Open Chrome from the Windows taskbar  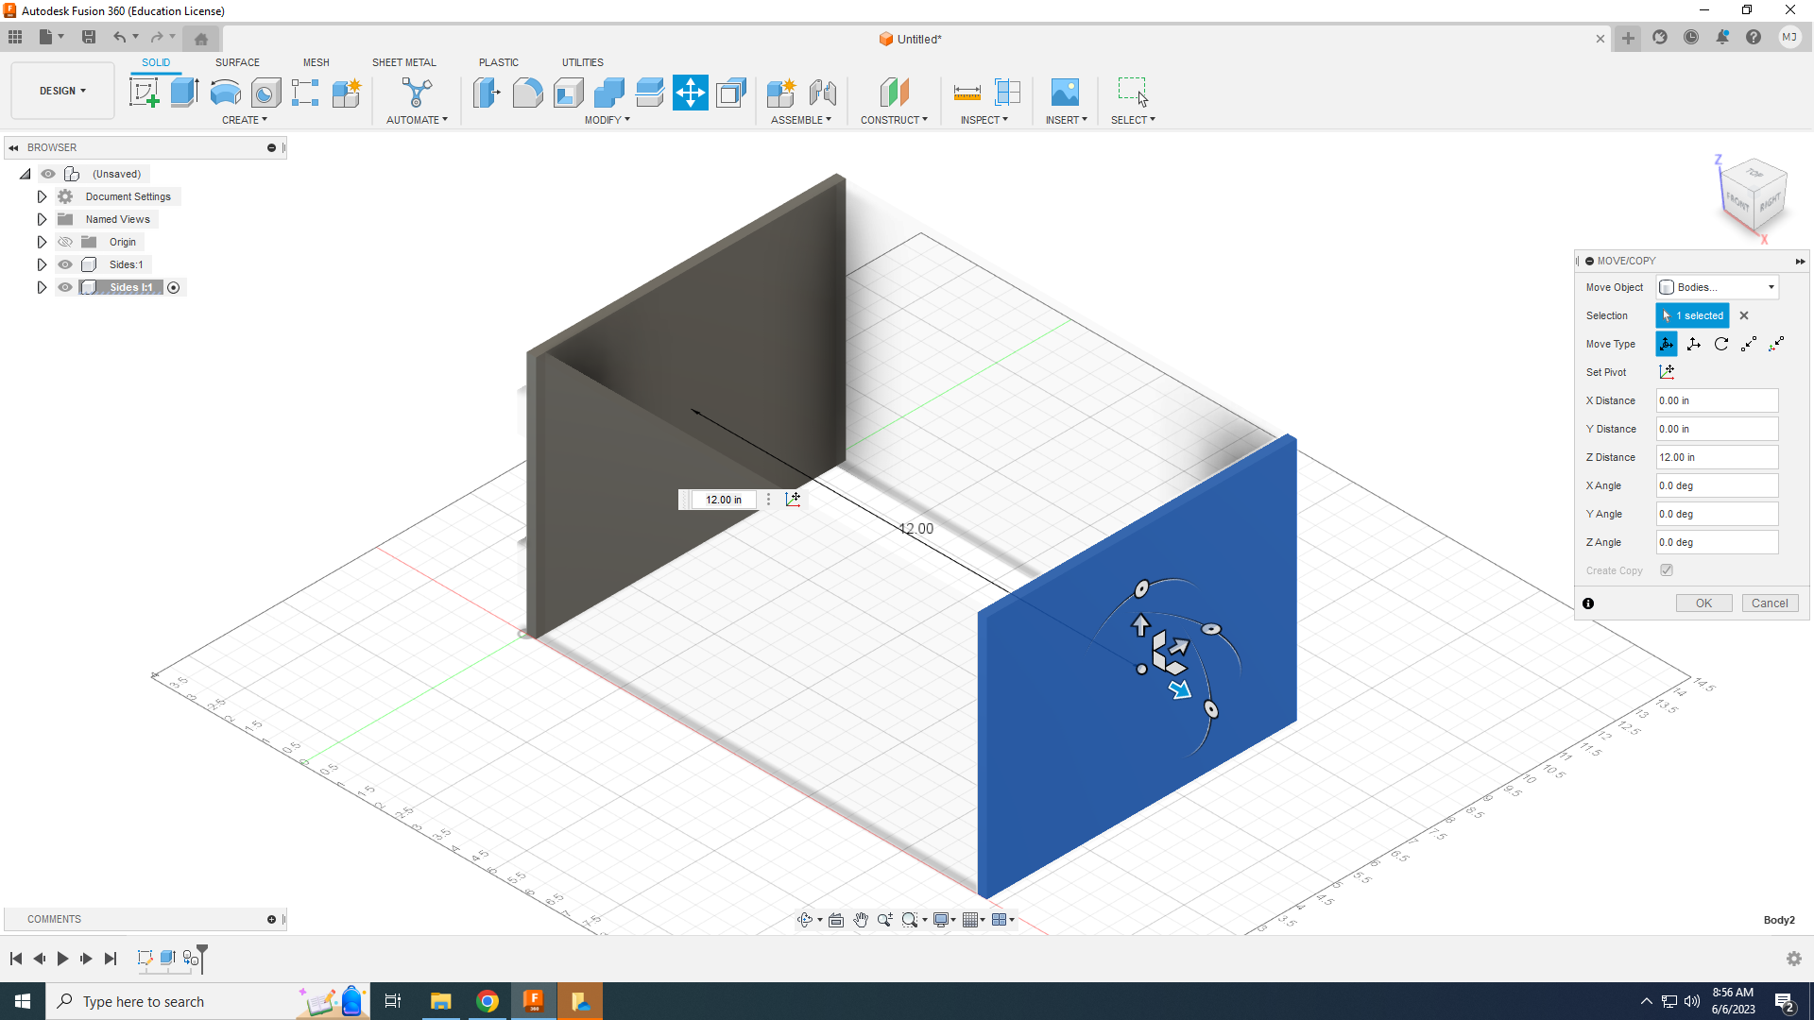[488, 1001]
